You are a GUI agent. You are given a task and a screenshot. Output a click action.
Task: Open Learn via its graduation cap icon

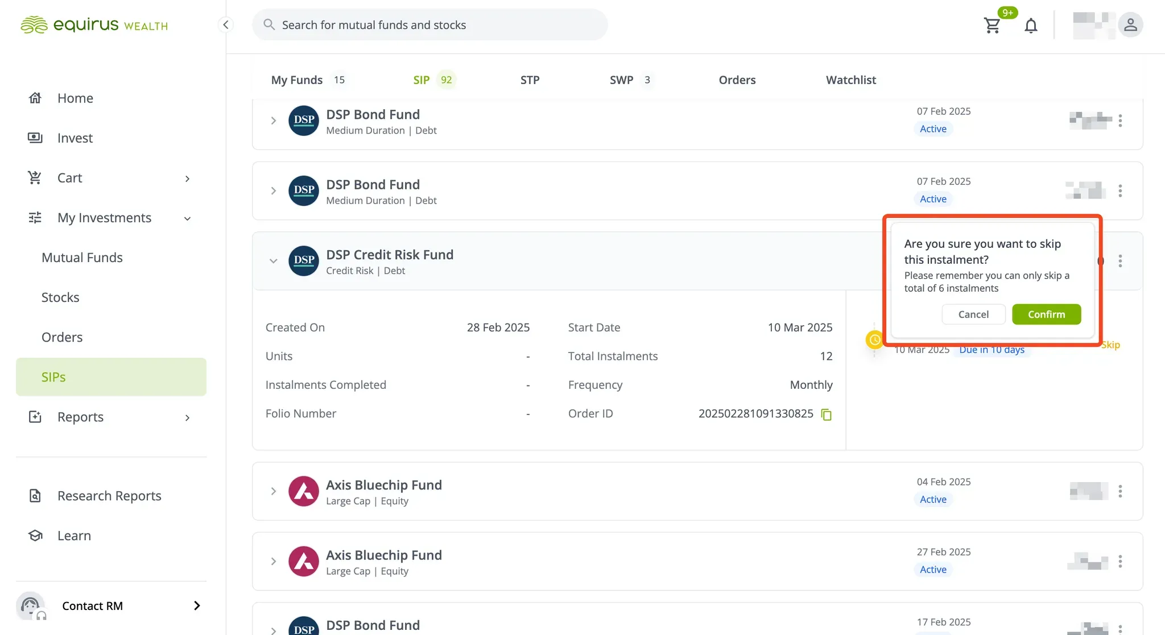[35, 536]
